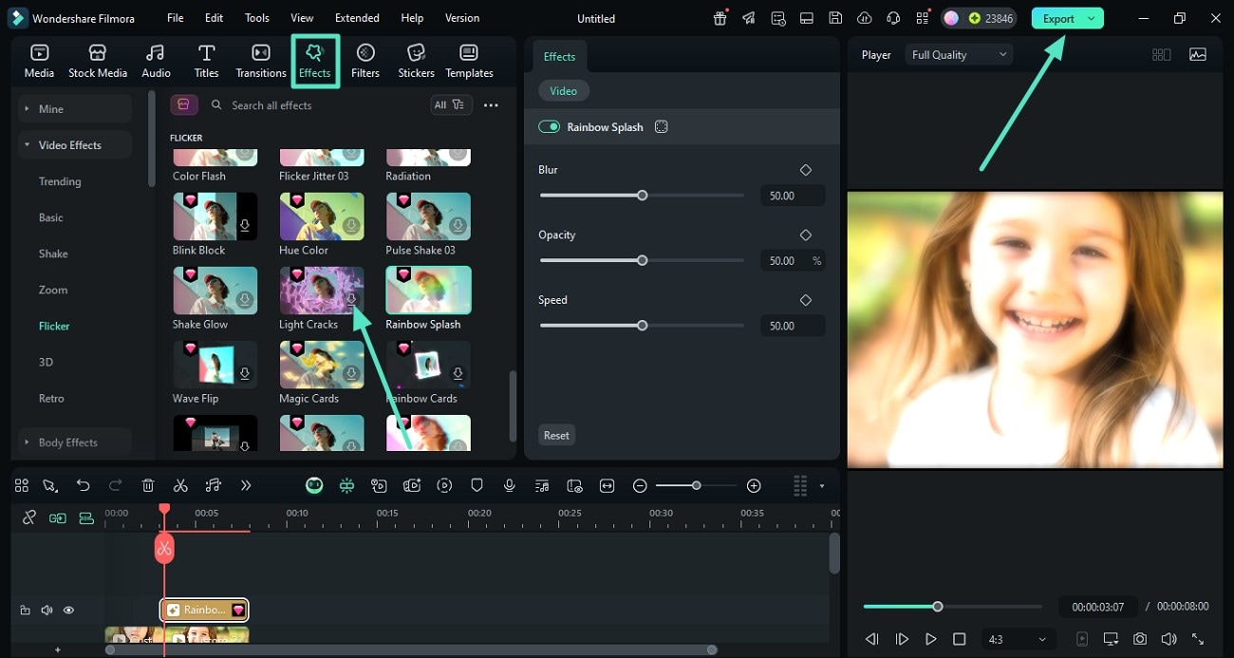Open the audio beat detection icon
Image resolution: width=1234 pixels, height=658 pixels.
[214, 485]
